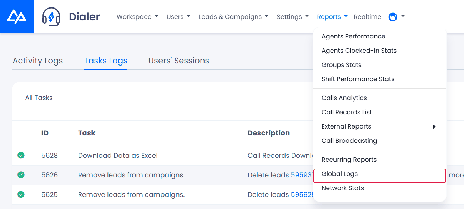The width and height of the screenshot is (464, 209).
Task: Click the green check icon for task 5628
Action: [21, 155]
